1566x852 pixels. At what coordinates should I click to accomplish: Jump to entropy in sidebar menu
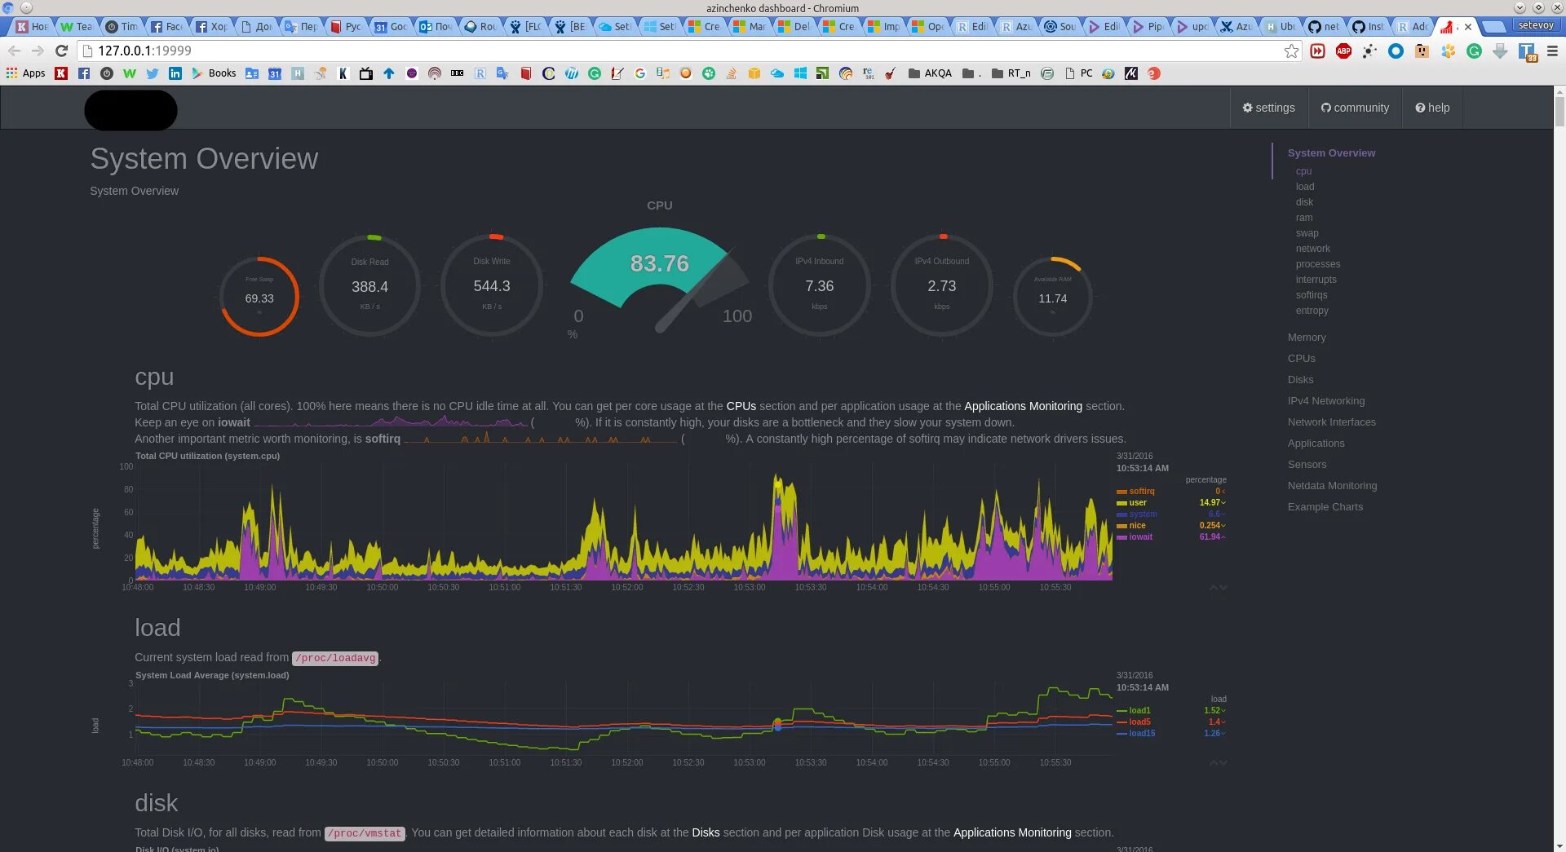click(1312, 311)
